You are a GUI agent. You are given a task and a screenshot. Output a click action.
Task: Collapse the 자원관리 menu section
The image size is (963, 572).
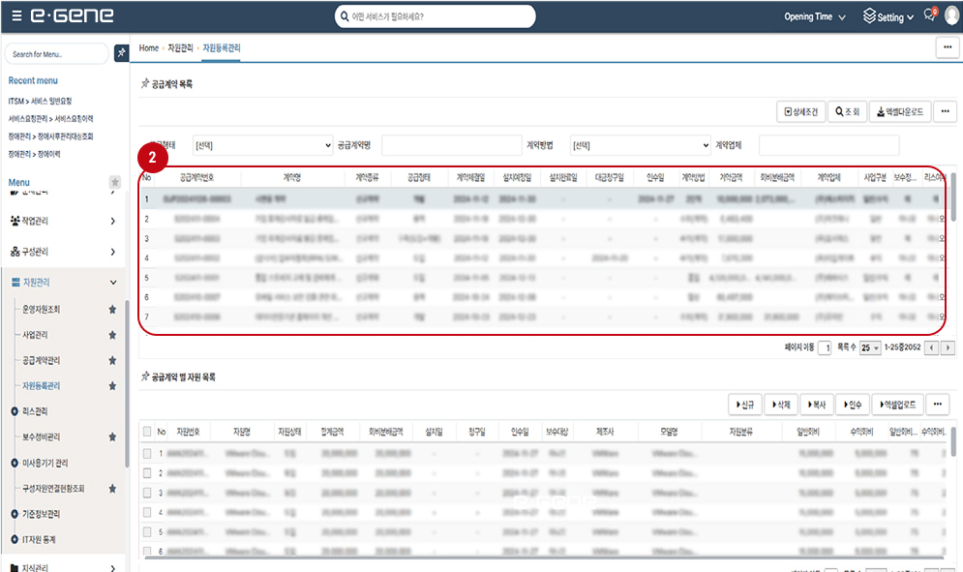(x=113, y=283)
